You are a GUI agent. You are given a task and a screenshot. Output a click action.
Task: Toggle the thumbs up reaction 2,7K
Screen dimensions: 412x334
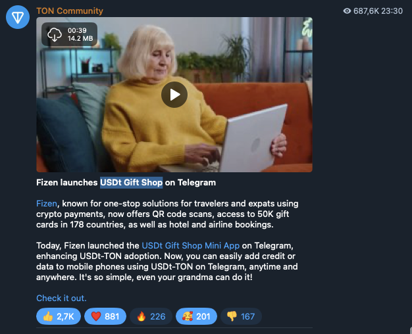(x=59, y=316)
